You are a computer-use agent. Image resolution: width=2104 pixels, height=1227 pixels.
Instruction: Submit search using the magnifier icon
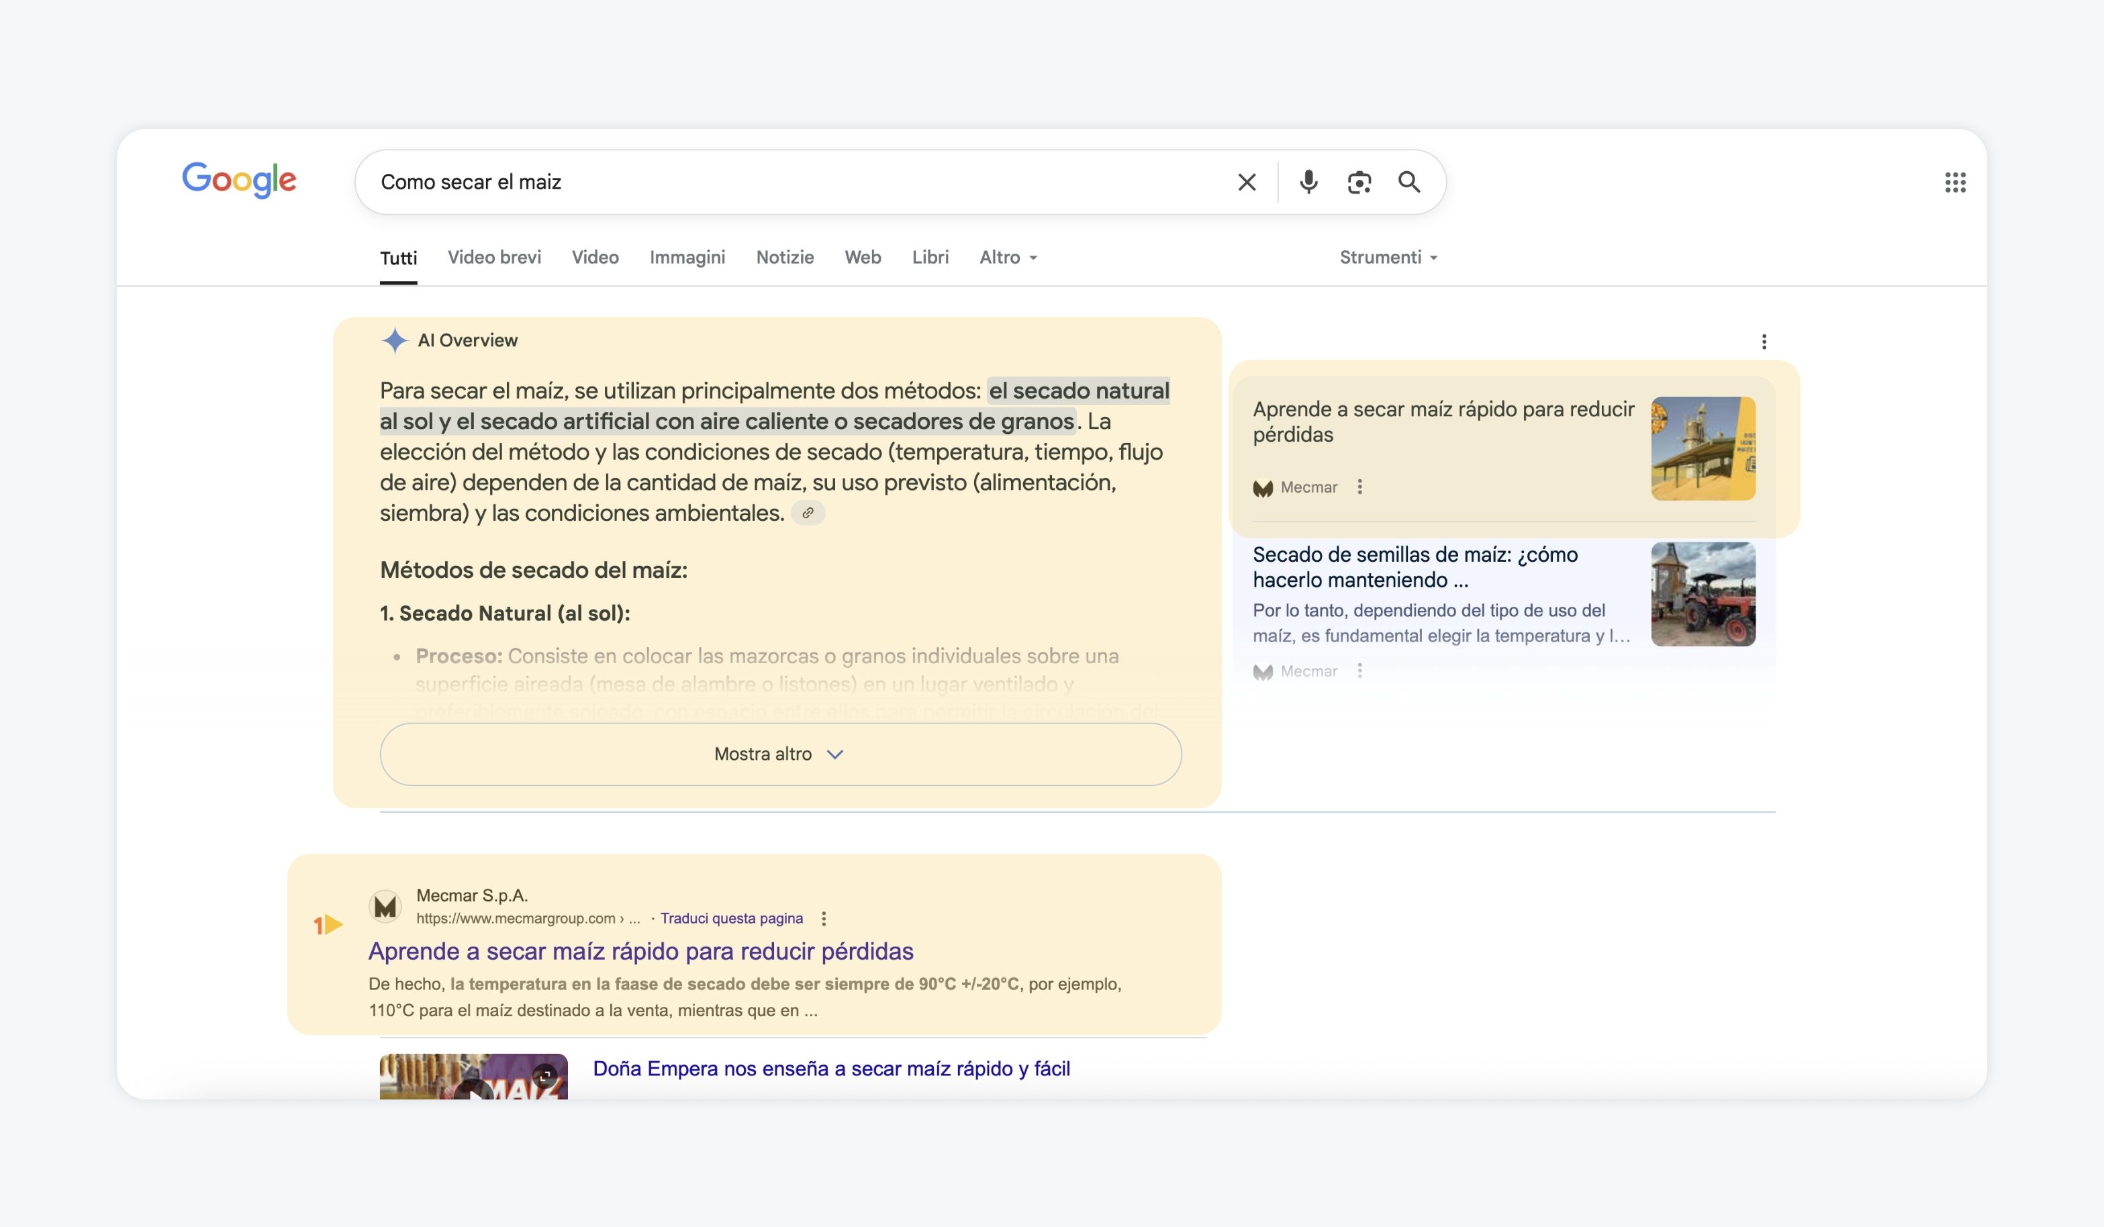1409,182
